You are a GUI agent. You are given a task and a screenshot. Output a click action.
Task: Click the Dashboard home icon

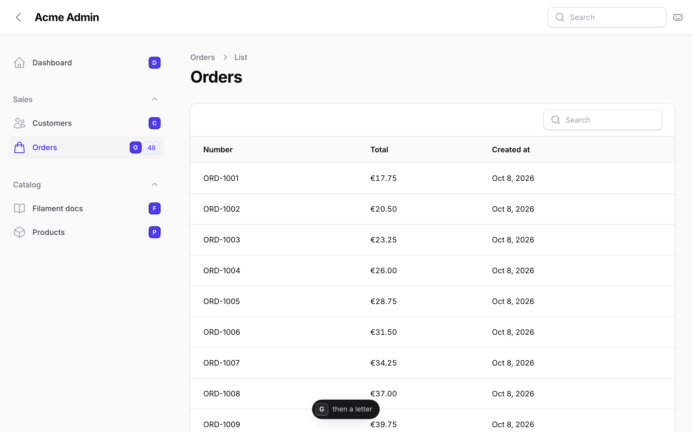pyautogui.click(x=19, y=63)
